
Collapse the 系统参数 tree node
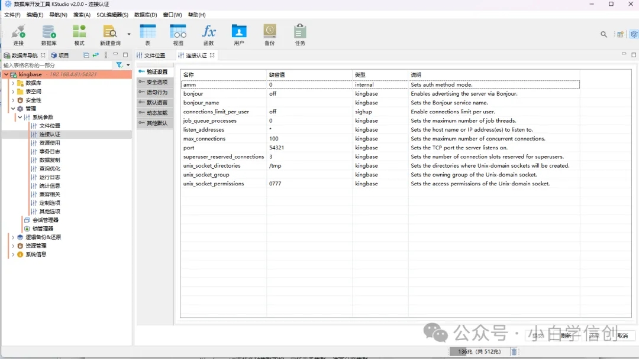click(20, 117)
